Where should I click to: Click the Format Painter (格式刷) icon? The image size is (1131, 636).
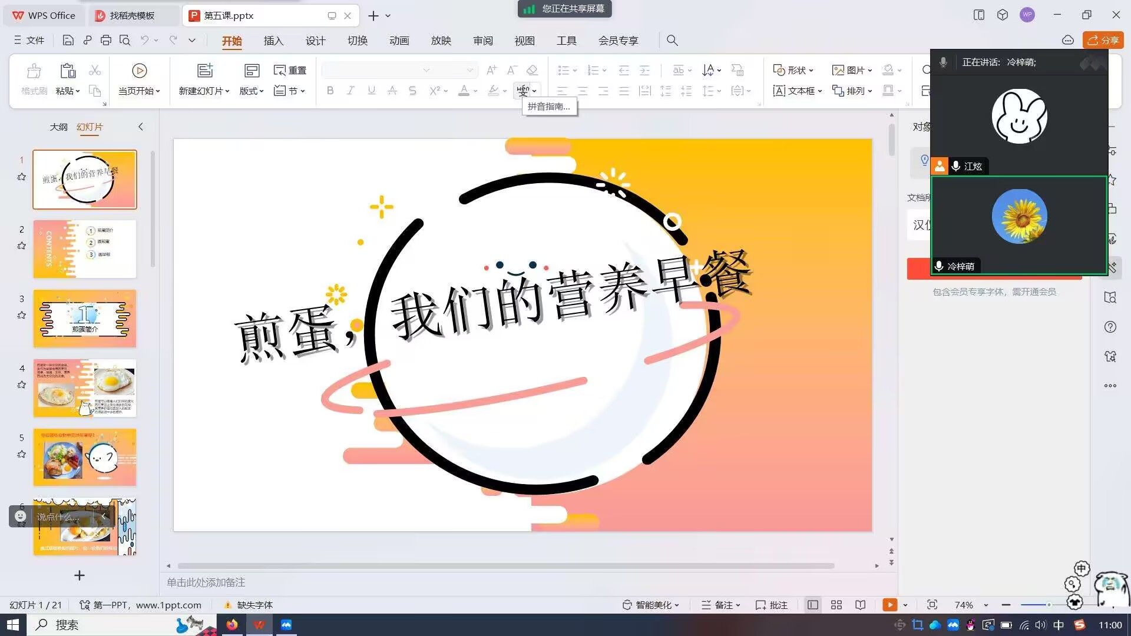point(34,71)
